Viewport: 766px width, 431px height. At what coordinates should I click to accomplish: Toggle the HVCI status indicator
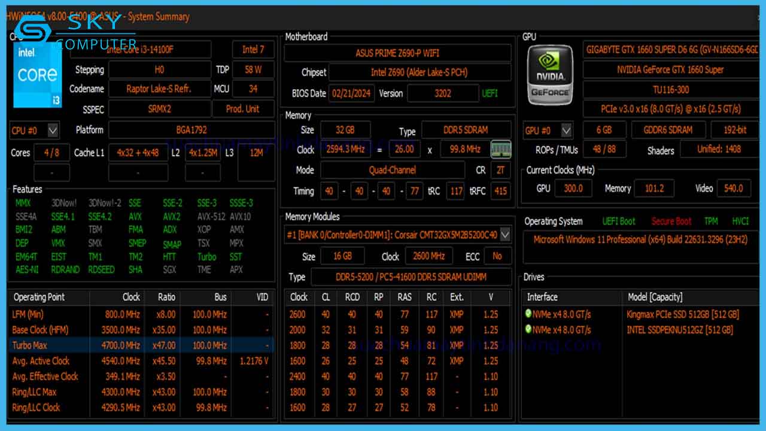point(740,221)
